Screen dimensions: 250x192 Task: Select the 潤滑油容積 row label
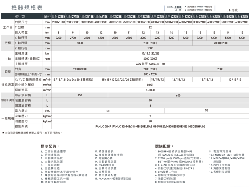tap(23, 105)
